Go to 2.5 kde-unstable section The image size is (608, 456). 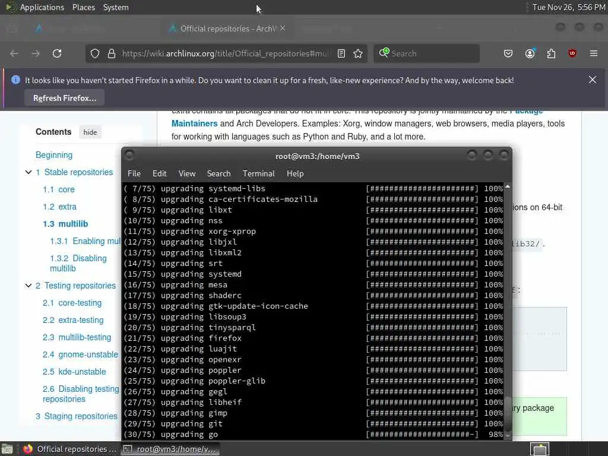coord(74,372)
